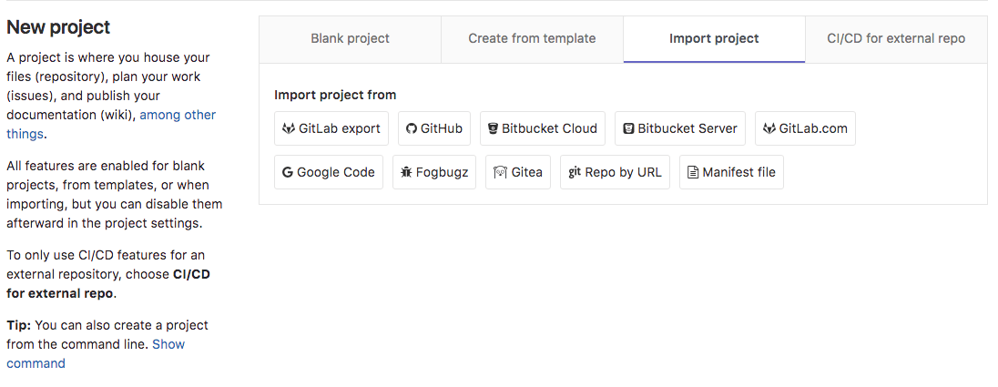Viewport: 998px width, 387px height.
Task: Click the Bitbucket Server icon
Action: coord(628,128)
